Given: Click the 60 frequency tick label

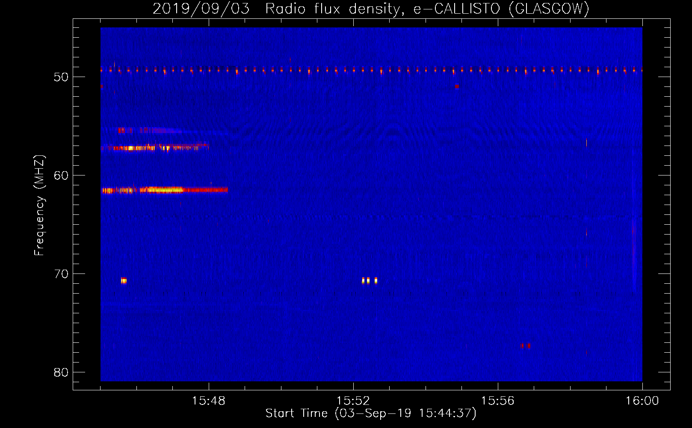Looking at the screenshot, I should tap(62, 175).
